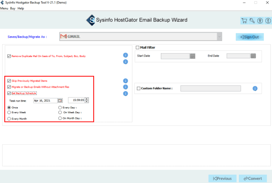Open the Buy menu
This screenshot has width=272, height=183.
13,8
